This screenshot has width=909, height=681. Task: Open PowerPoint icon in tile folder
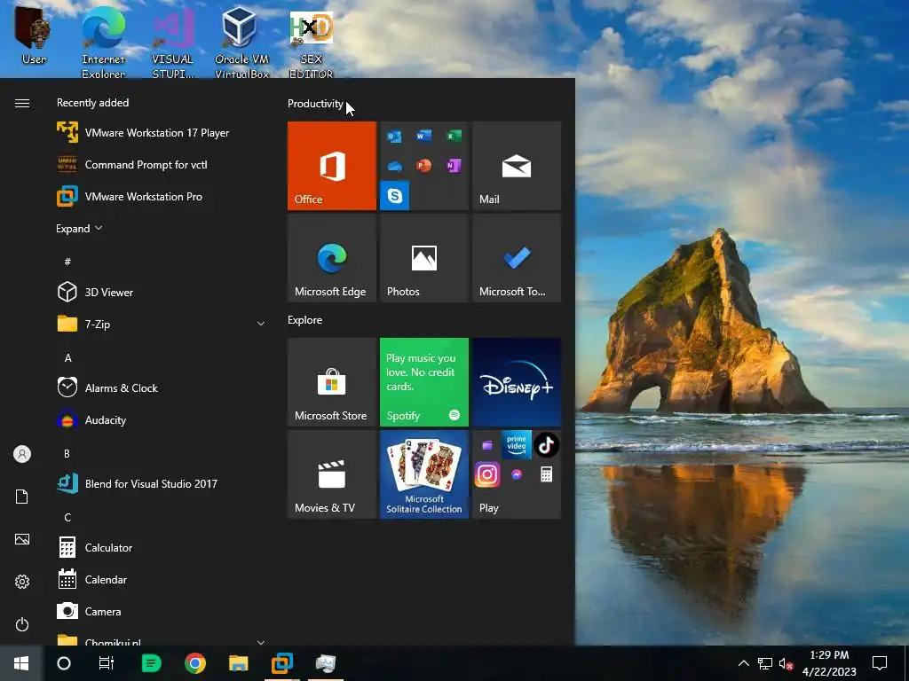coord(423,166)
